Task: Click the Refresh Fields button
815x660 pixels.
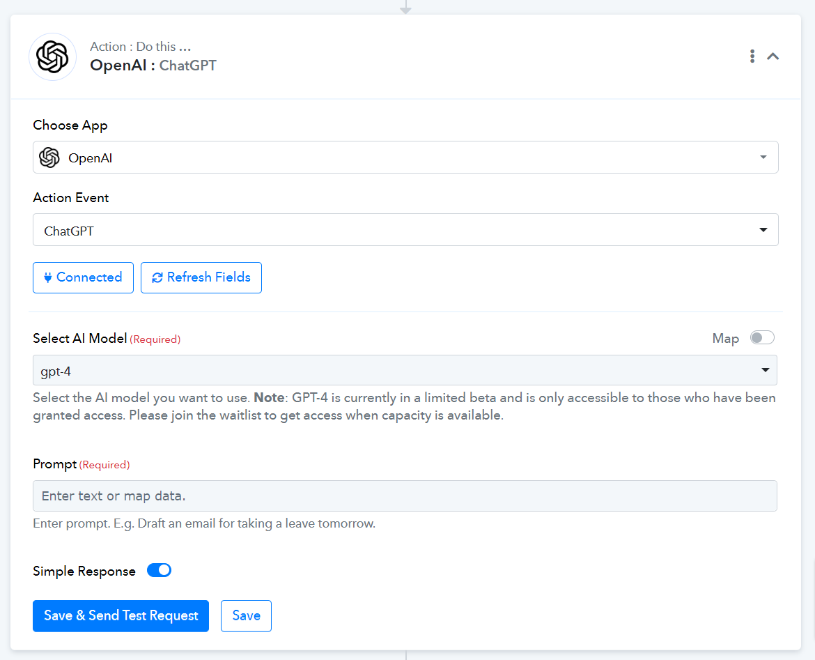Action: [x=201, y=278]
